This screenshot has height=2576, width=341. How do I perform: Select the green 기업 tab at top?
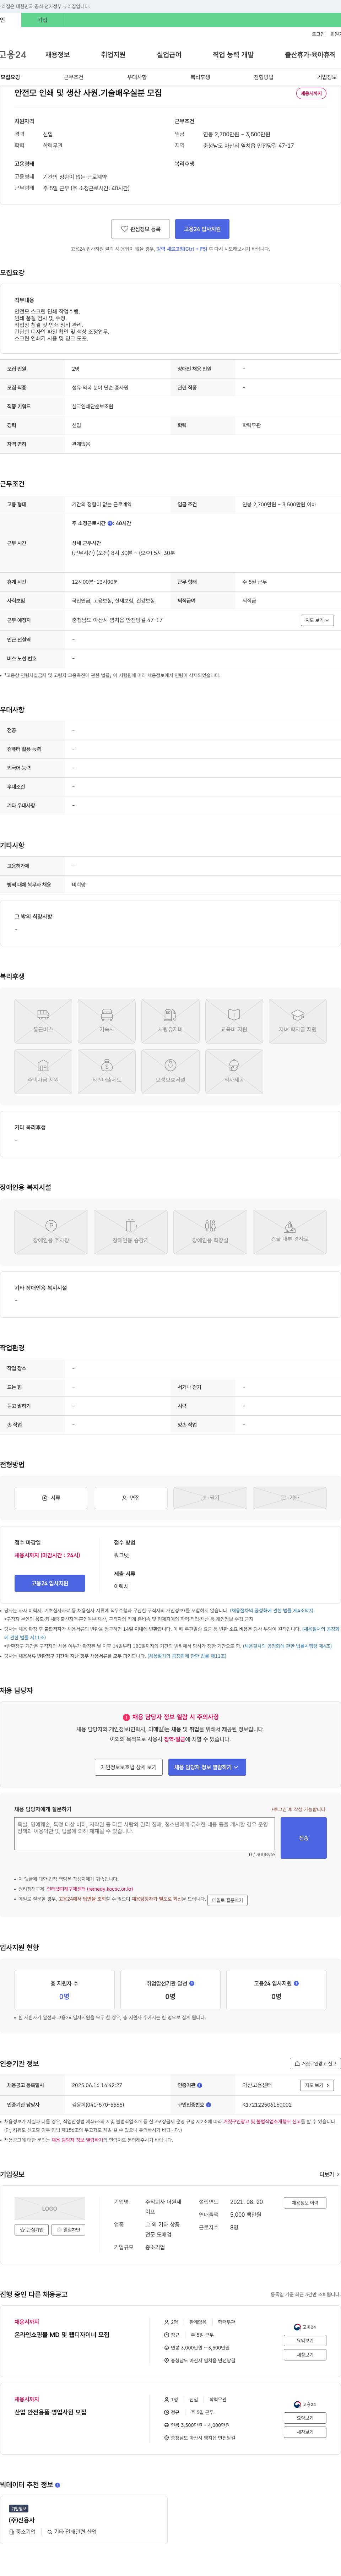[42, 20]
